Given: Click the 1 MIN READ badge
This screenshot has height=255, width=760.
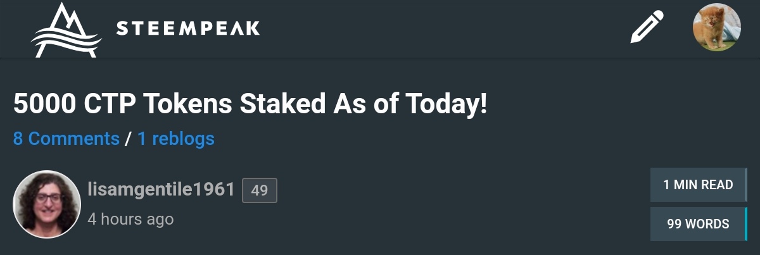Looking at the screenshot, I should coord(698,185).
